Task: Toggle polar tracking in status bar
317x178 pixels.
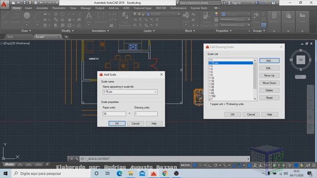Action: [x=215, y=165]
